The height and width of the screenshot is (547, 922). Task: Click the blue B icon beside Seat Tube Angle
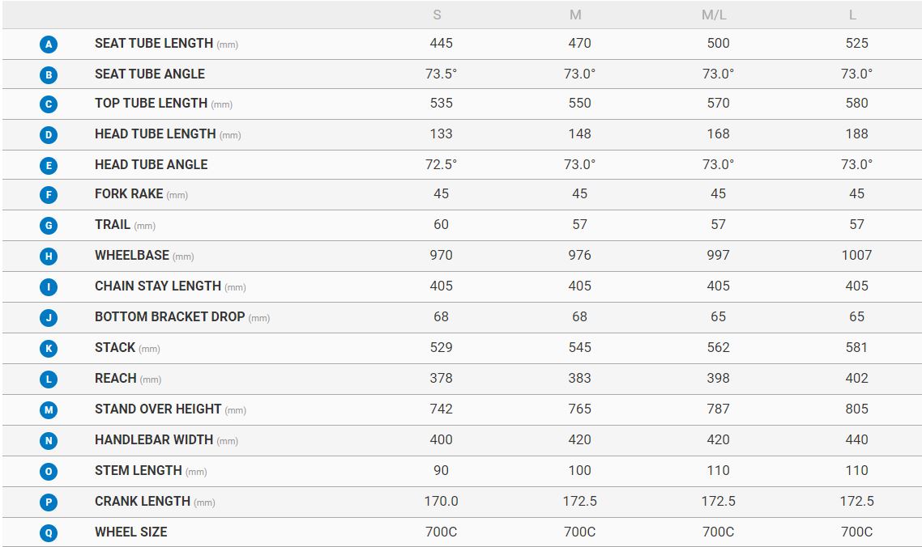click(49, 75)
